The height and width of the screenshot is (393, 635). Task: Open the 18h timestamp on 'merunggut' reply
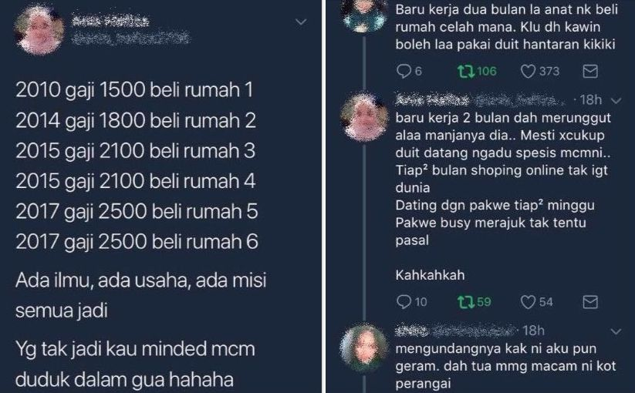(591, 100)
